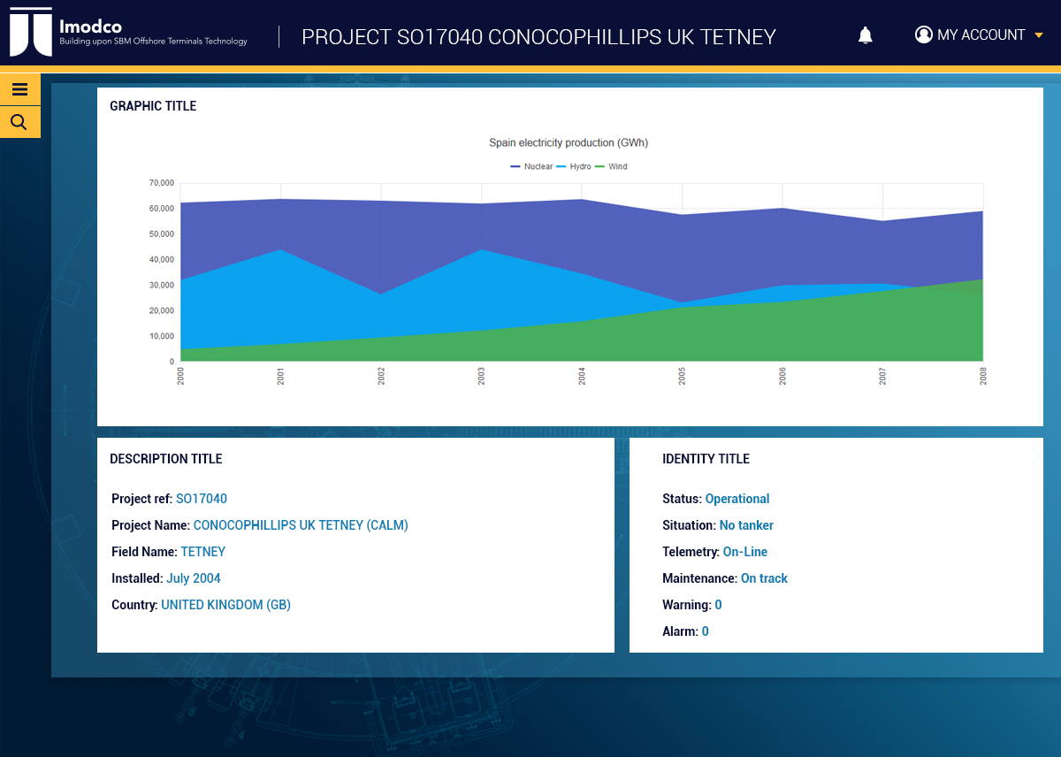Expand the MY ACCOUNT dropdown arrow
This screenshot has width=1061, height=757.
[x=1039, y=36]
